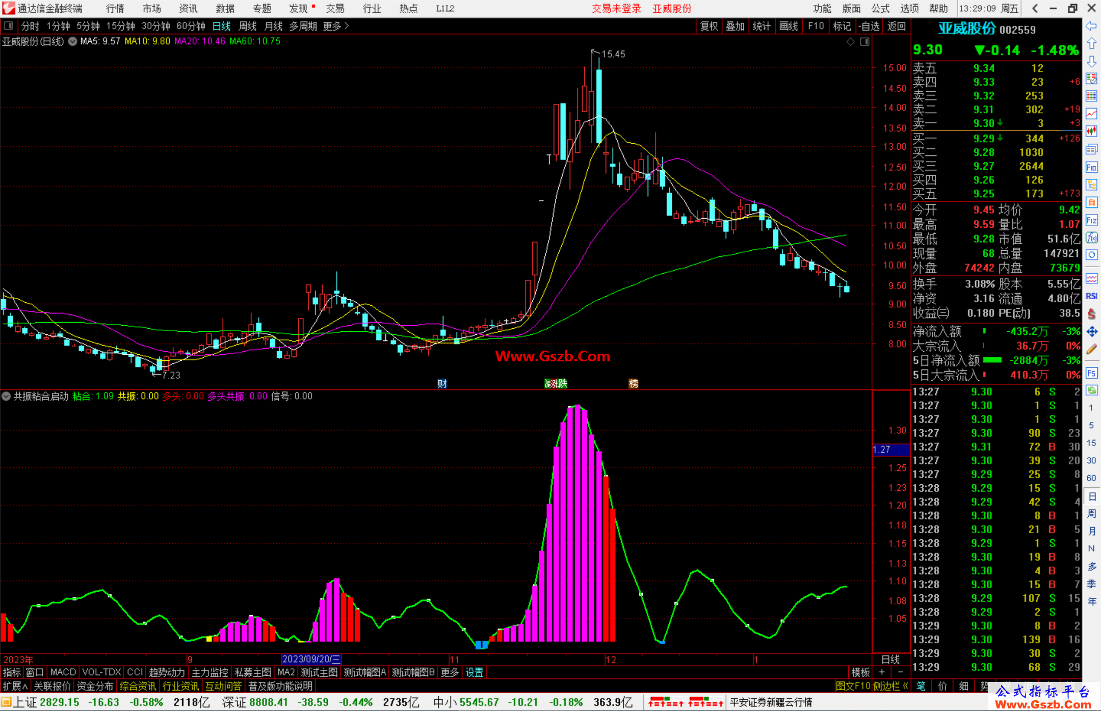Select the 年 period in right sidebar
This screenshot has width=1101, height=711.
1091,601
